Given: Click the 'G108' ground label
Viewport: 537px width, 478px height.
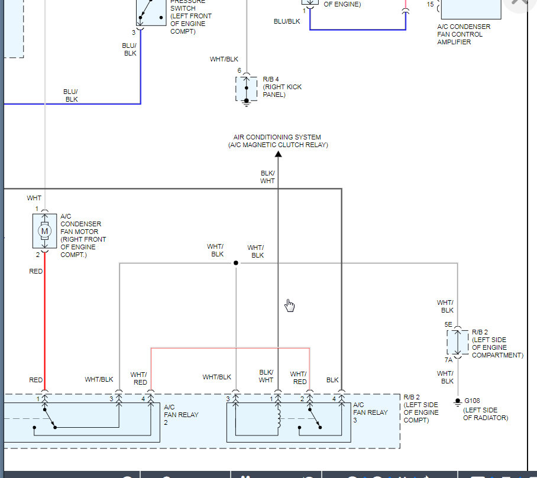Looking at the screenshot, I should (472, 401).
